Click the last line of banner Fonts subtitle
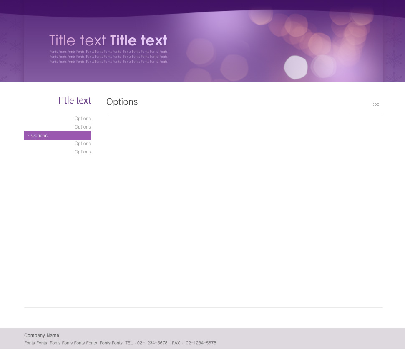This screenshot has width=405, height=349. [x=108, y=62]
